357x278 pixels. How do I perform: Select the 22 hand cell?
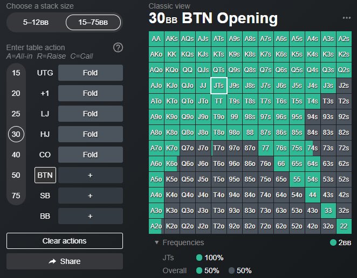(344, 226)
